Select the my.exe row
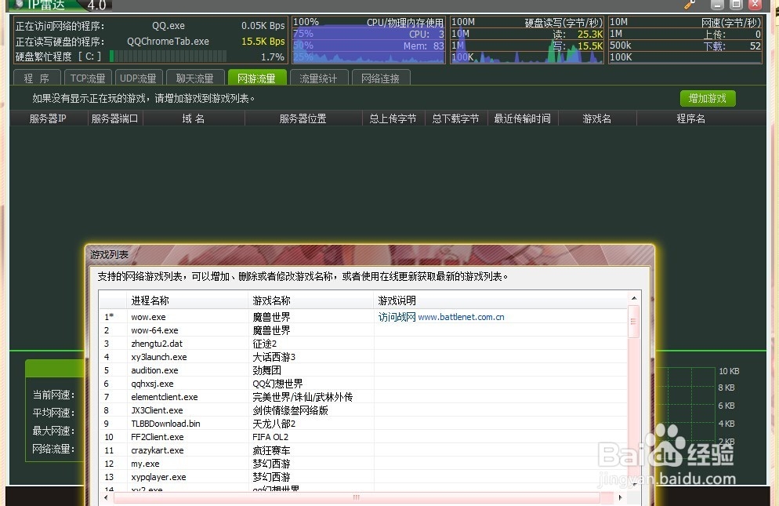This screenshot has height=506, width=779. (363, 464)
